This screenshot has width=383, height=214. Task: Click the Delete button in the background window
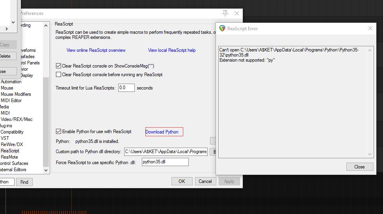[8, 56]
